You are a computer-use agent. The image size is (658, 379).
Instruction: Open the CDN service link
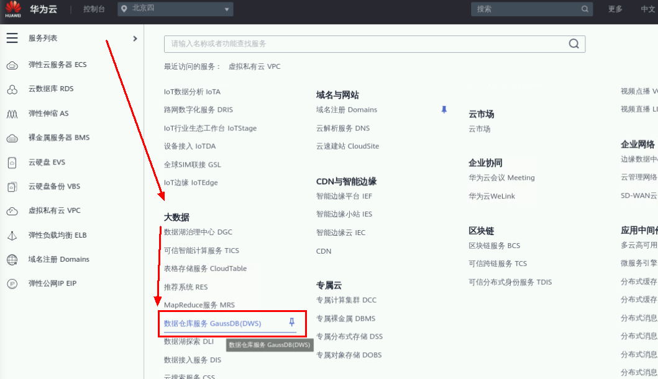324,251
